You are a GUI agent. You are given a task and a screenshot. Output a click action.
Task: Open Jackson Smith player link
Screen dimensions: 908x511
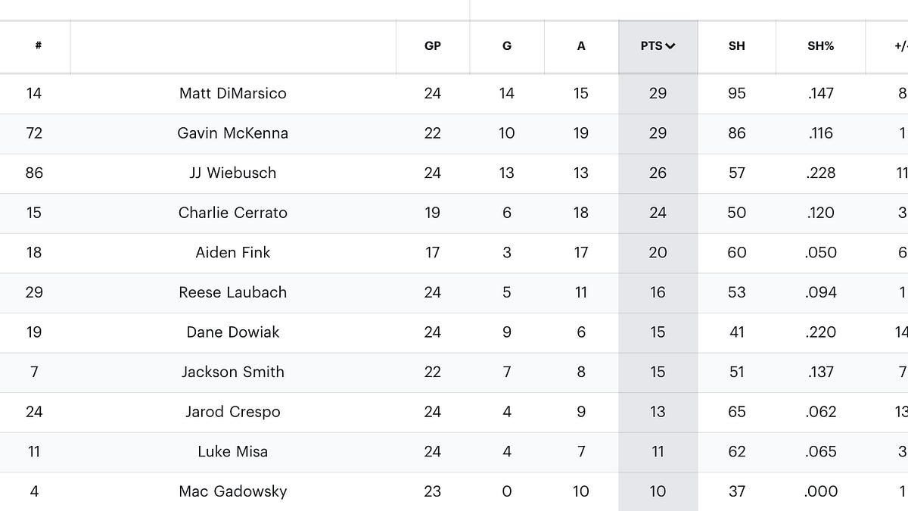point(233,372)
